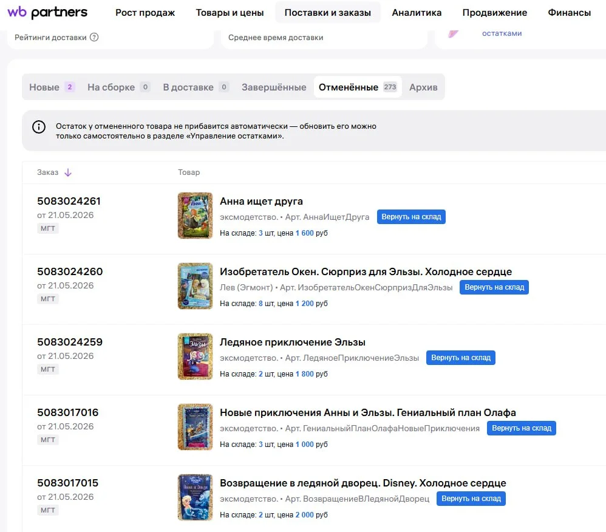Viewport: 606px width, 532px height.
Task: Switch to the Новые tab
Action: click(52, 87)
